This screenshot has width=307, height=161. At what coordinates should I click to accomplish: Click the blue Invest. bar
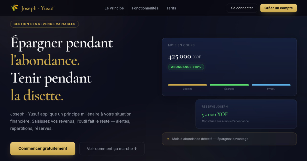tap(271, 85)
